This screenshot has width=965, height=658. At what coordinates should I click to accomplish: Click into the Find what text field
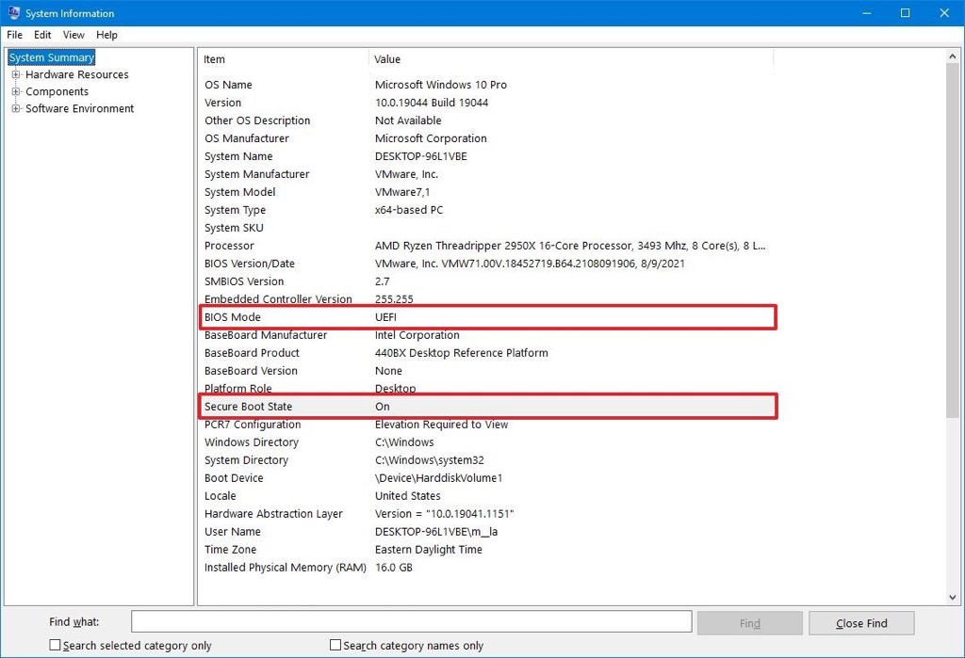411,621
